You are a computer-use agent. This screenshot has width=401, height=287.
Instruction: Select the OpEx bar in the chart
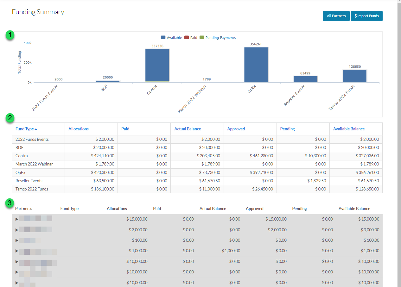256,65
